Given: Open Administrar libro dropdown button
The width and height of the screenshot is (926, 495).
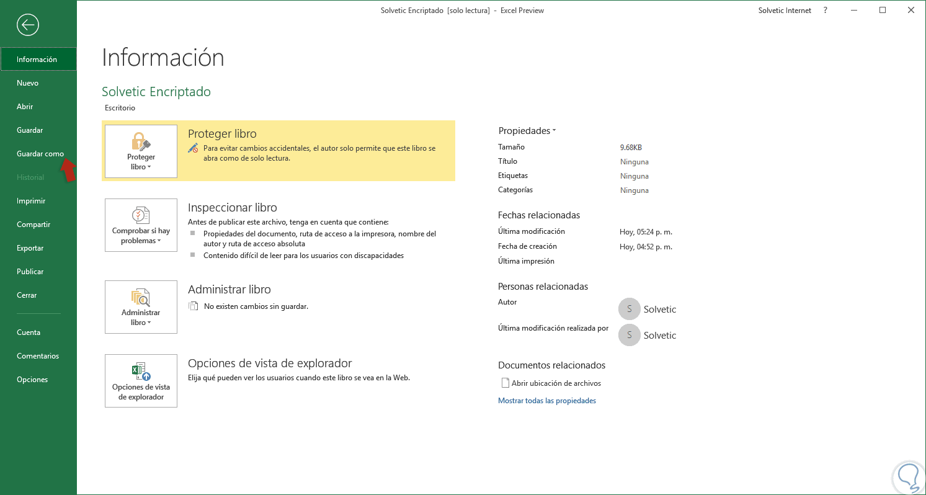Looking at the screenshot, I should click(141, 307).
